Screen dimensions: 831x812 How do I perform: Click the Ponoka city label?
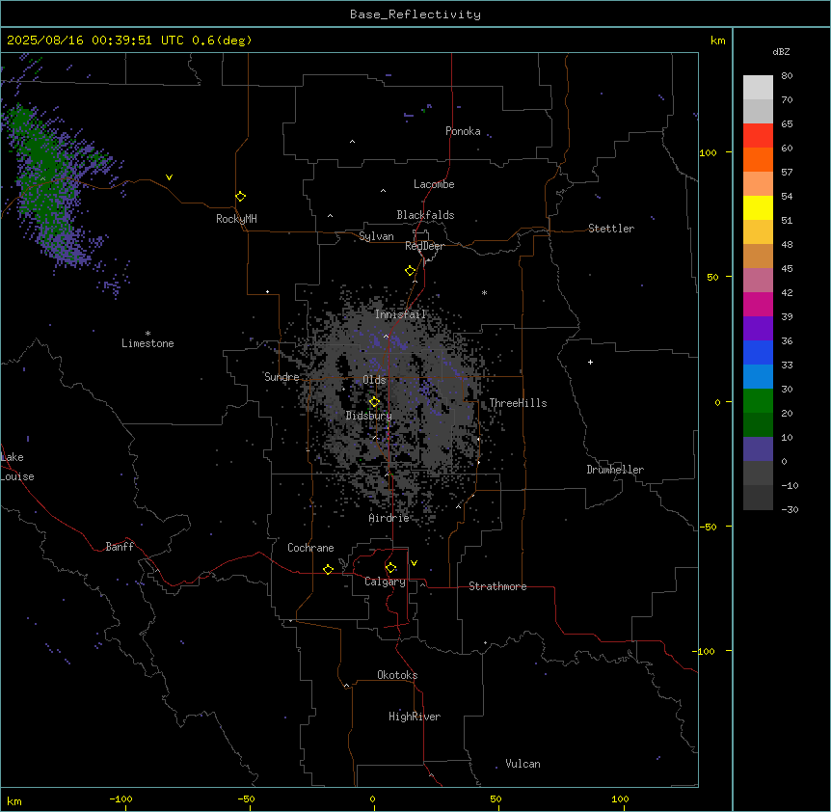(463, 131)
